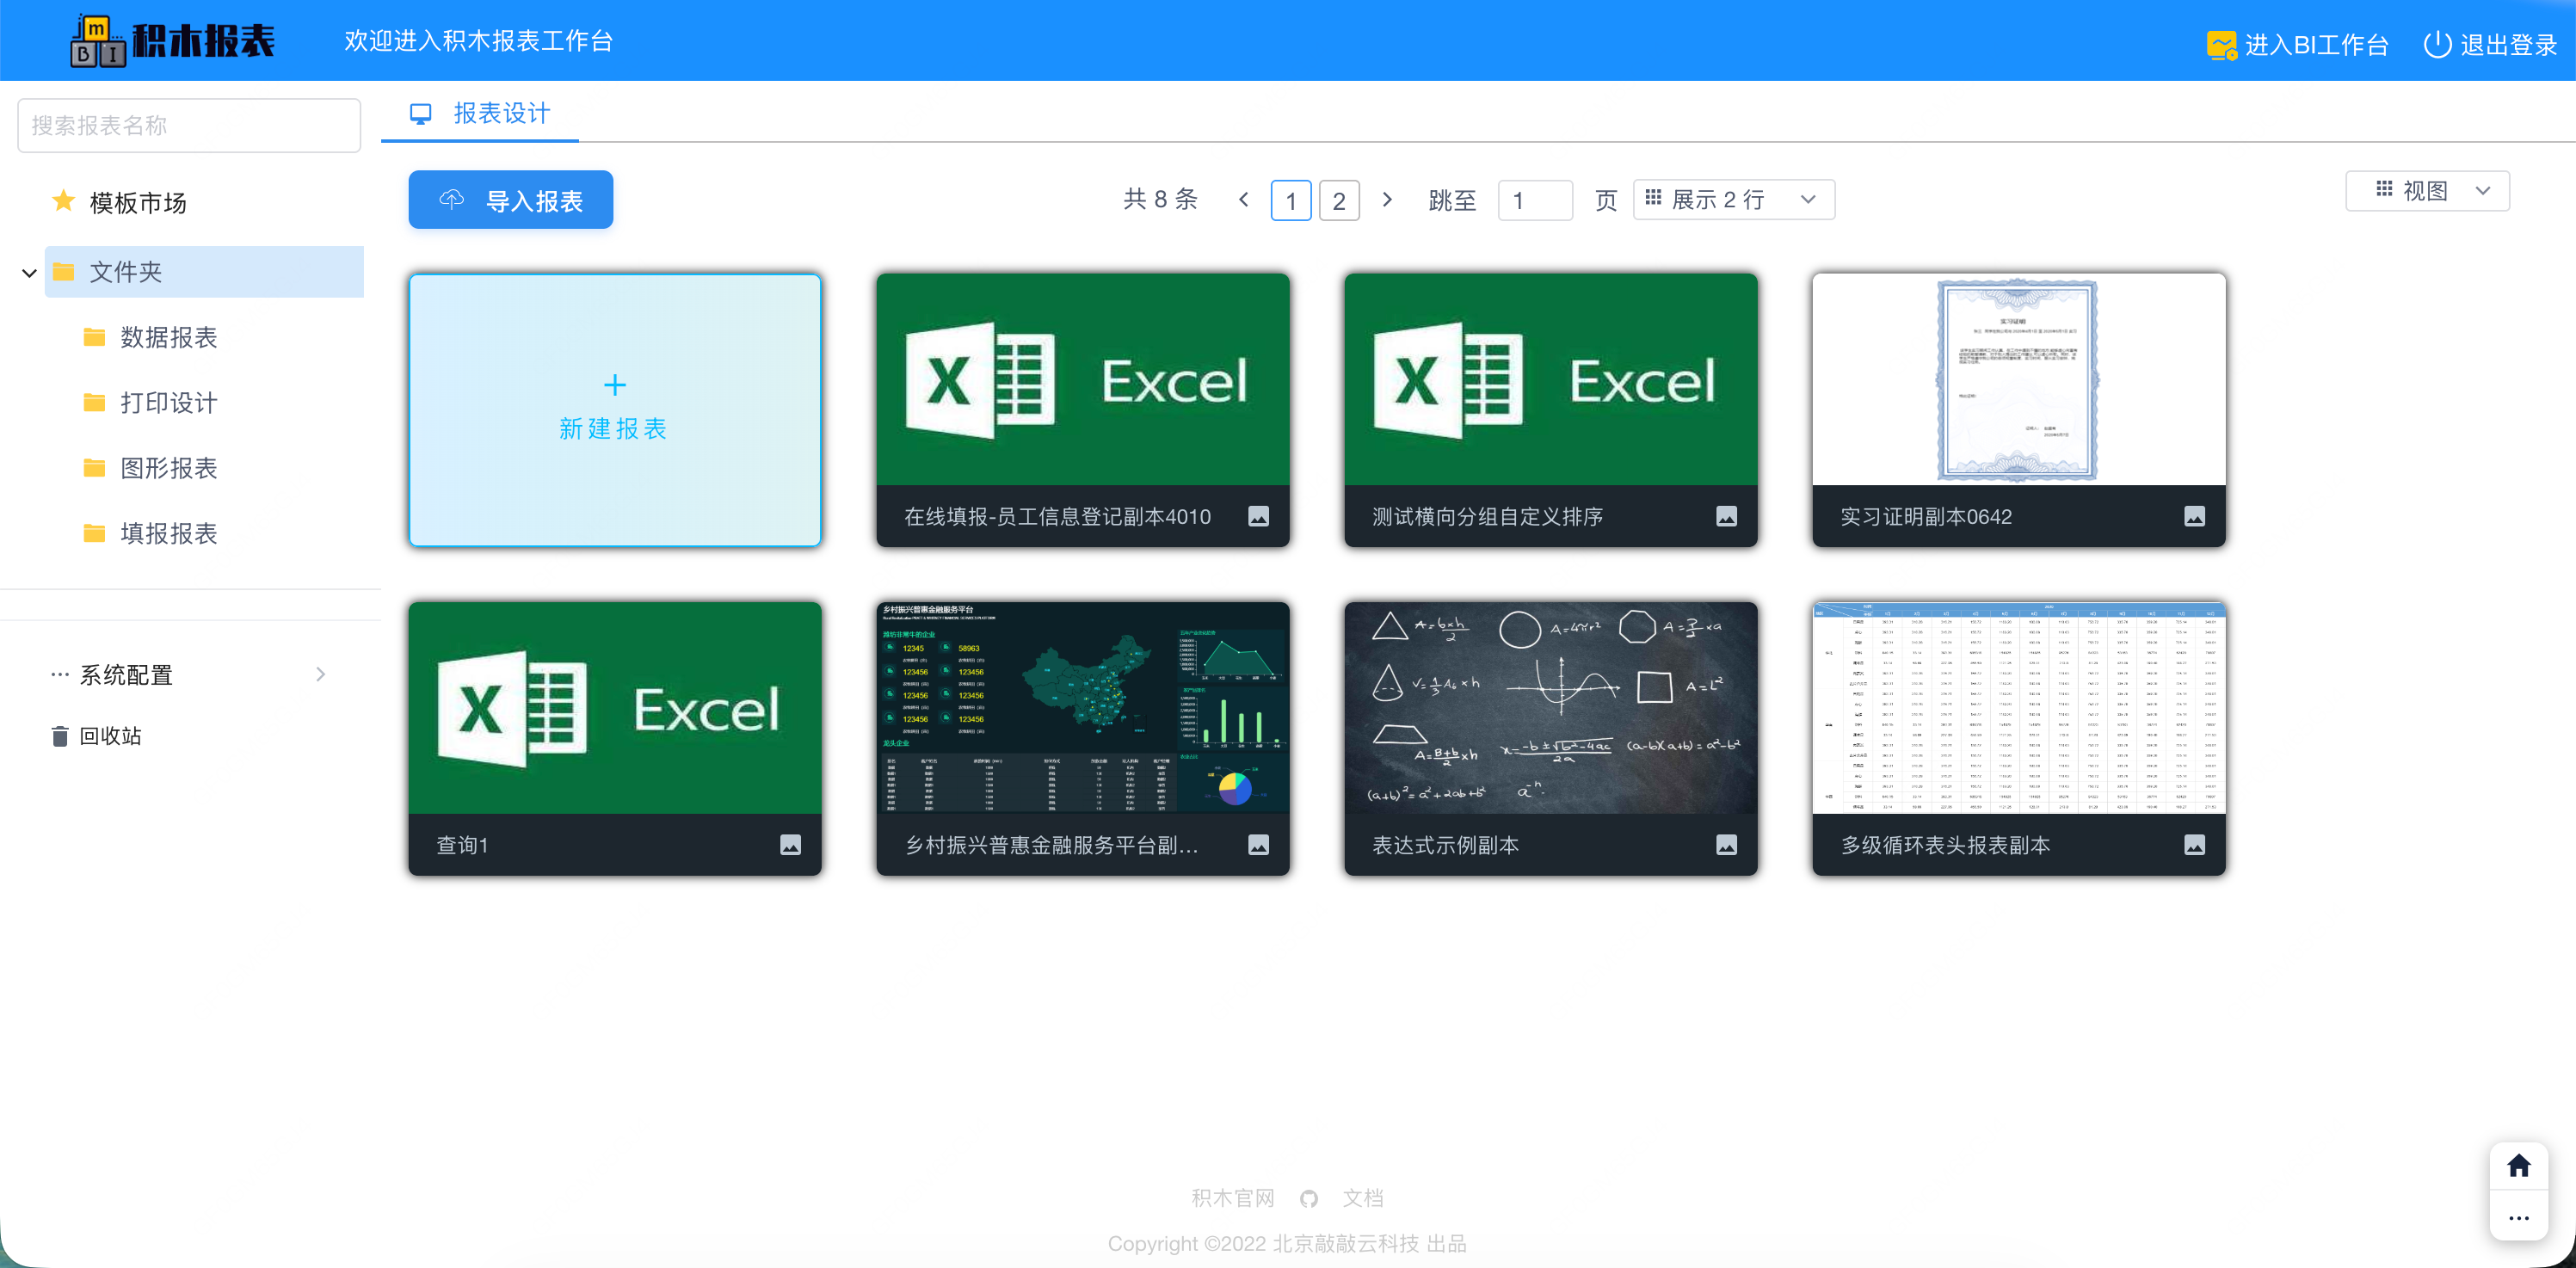Click the JimuReport logo icon
The height and width of the screenshot is (1268, 2576).
point(98,41)
